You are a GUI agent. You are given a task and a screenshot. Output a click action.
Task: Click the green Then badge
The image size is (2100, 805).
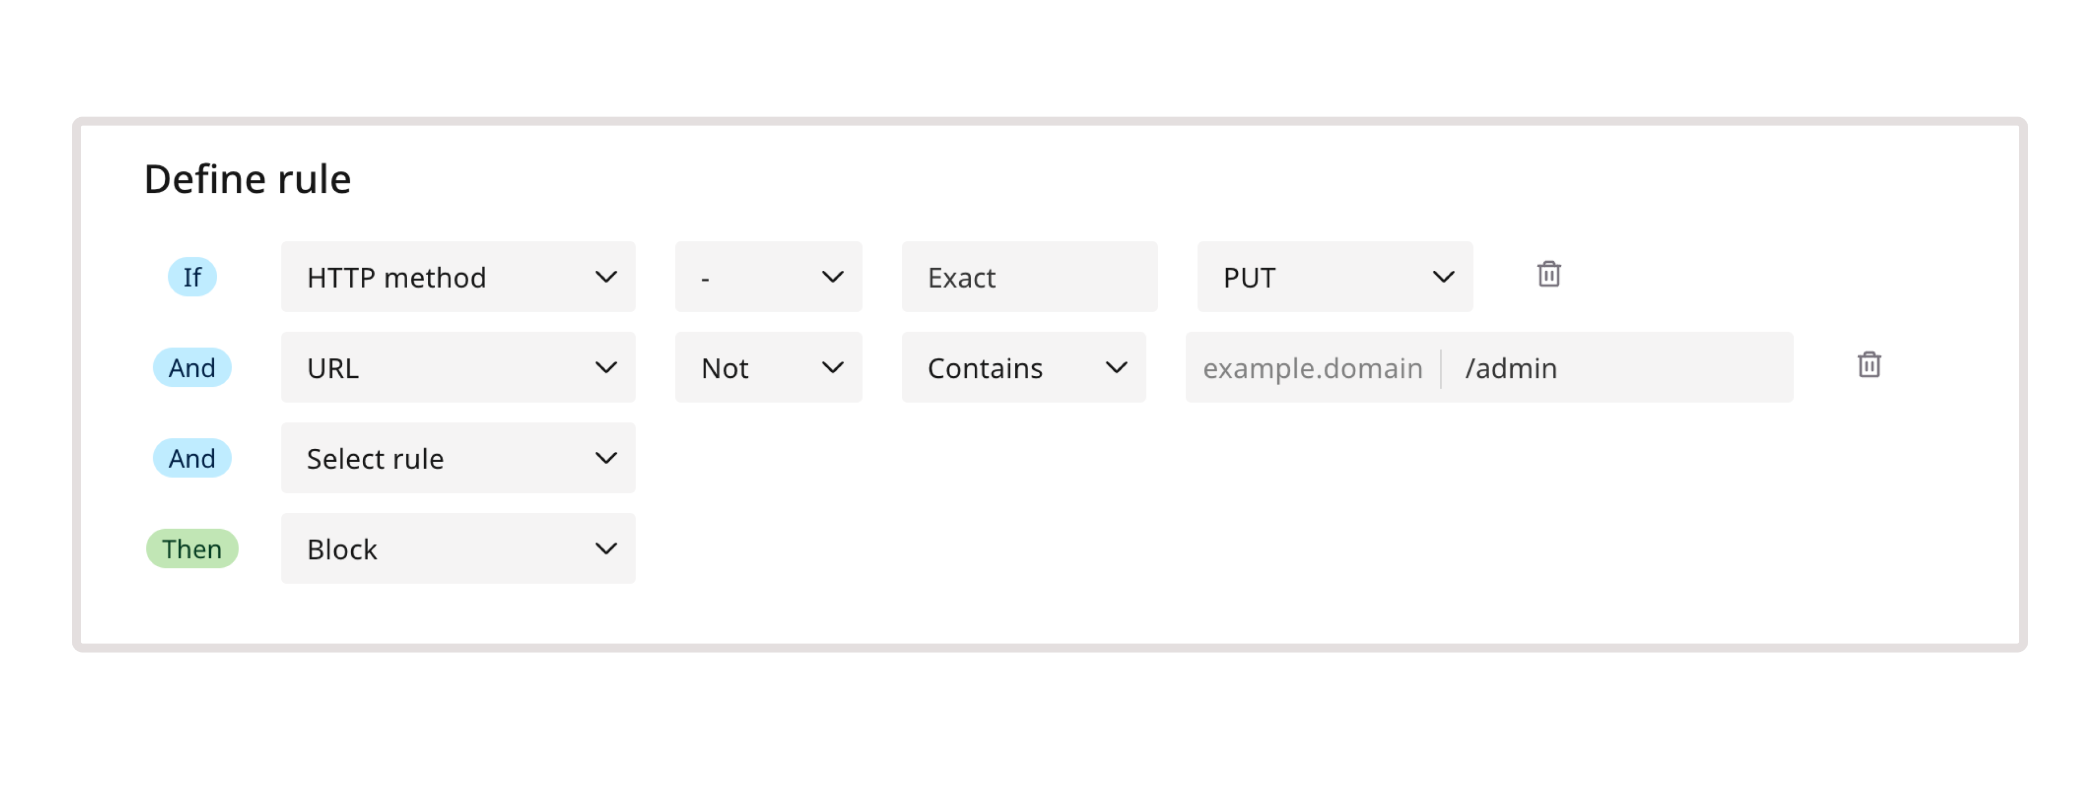coord(192,548)
